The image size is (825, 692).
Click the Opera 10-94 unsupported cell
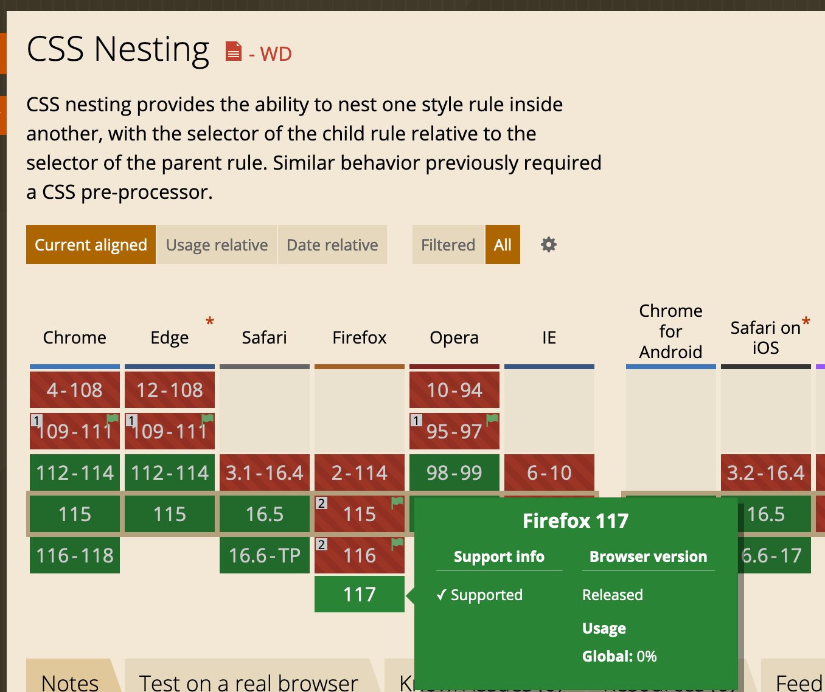point(454,390)
